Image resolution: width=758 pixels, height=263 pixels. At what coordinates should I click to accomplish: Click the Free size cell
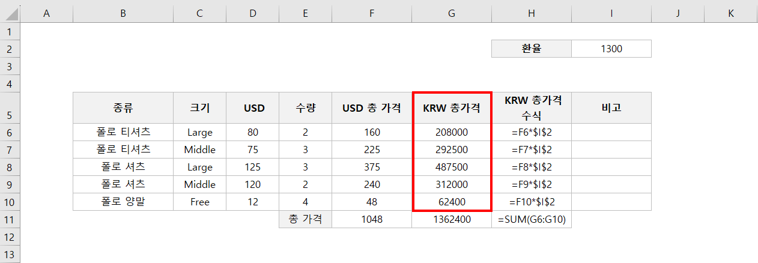point(199,202)
